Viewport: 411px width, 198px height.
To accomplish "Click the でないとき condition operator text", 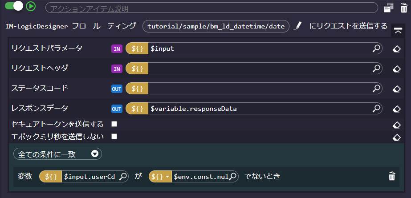I will point(262,177).
